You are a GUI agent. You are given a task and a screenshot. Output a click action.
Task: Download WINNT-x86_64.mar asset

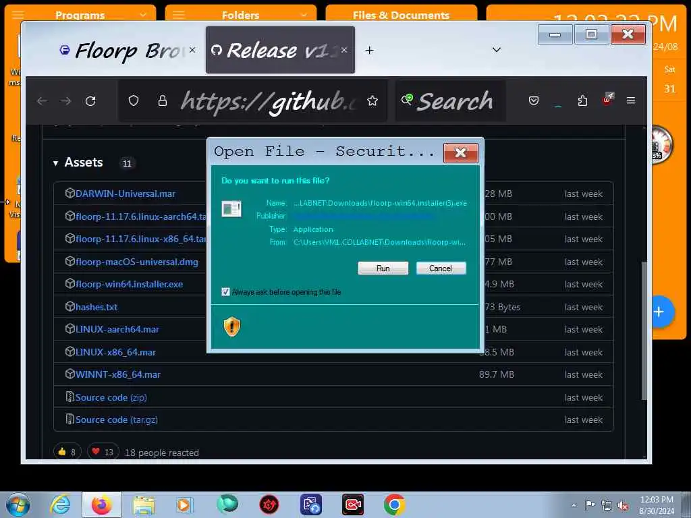coord(118,375)
